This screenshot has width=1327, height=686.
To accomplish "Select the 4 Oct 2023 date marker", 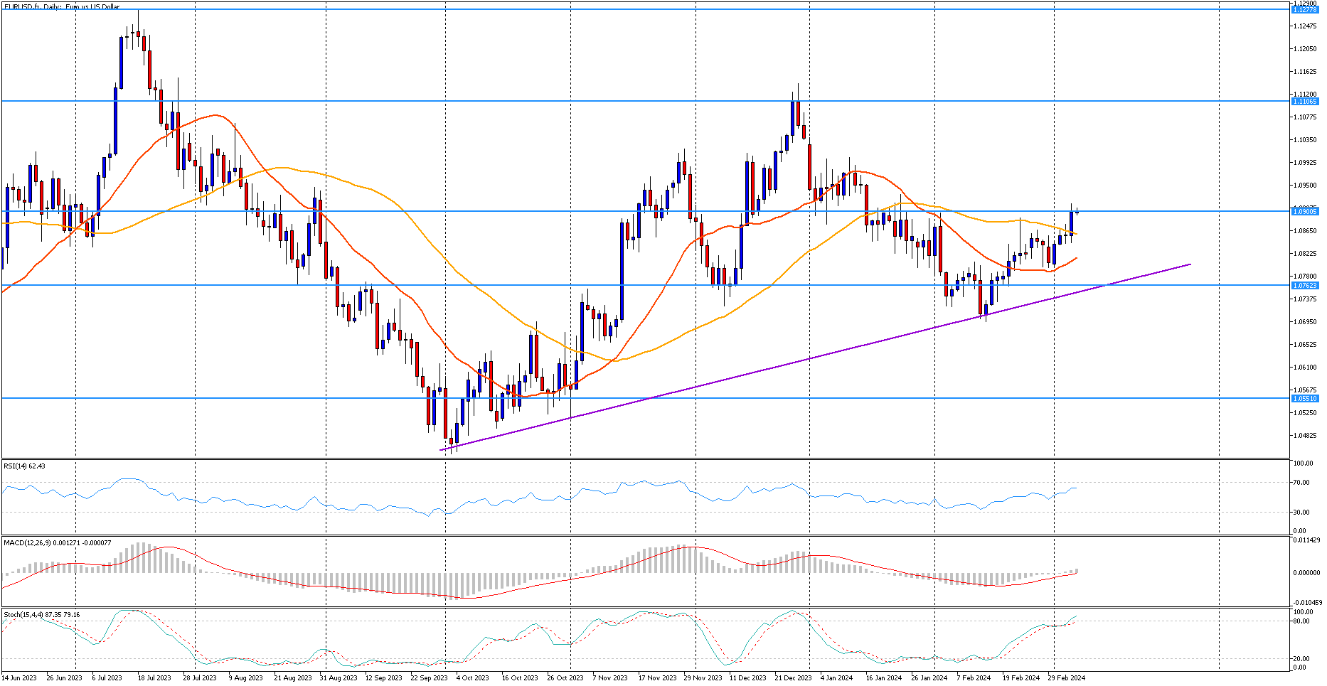I will pos(472,678).
